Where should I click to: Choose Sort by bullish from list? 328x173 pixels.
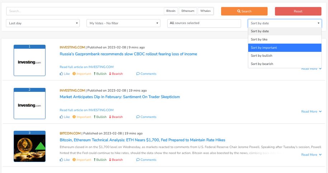(x=284, y=56)
